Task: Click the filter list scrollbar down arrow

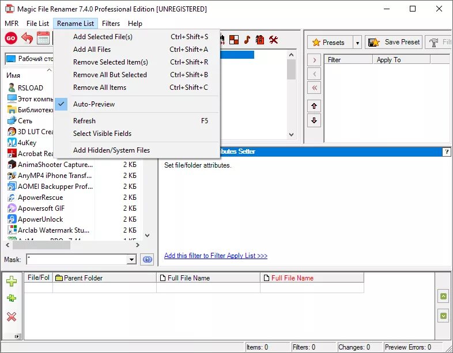Action: coord(291,134)
